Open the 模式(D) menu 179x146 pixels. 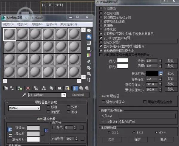tap(8, 24)
